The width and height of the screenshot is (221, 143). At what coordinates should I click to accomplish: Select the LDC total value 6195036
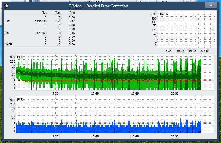pos(41,21)
